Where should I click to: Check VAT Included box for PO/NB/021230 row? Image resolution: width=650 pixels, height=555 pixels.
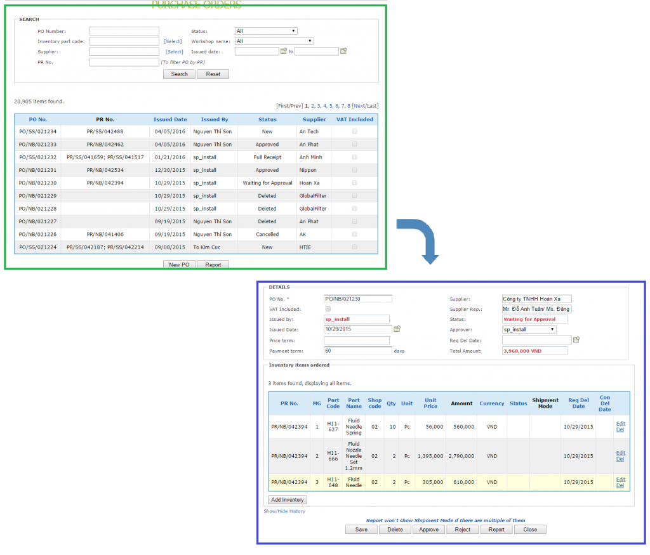click(x=354, y=183)
